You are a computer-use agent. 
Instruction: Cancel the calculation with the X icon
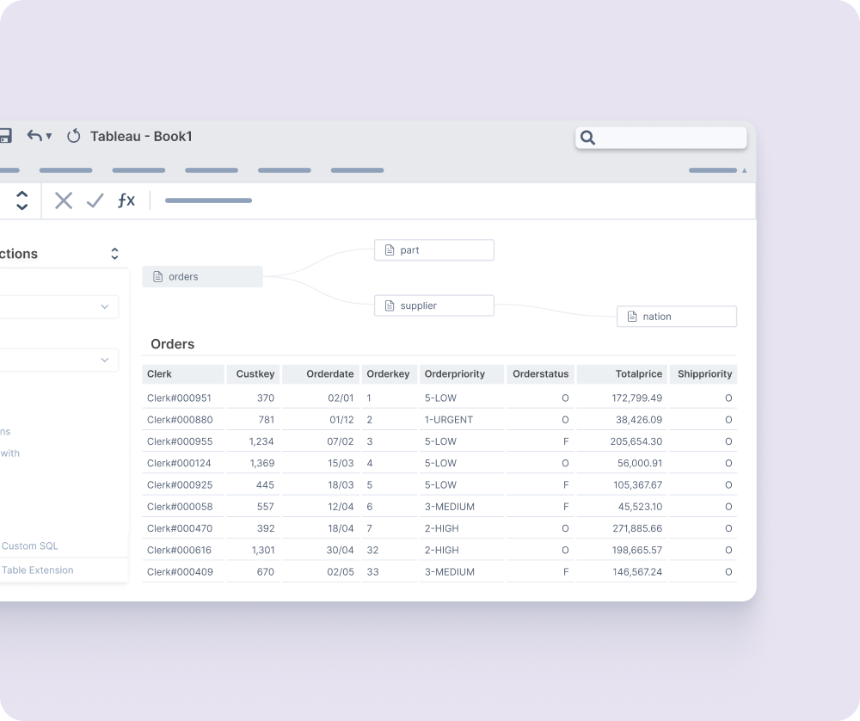(63, 200)
